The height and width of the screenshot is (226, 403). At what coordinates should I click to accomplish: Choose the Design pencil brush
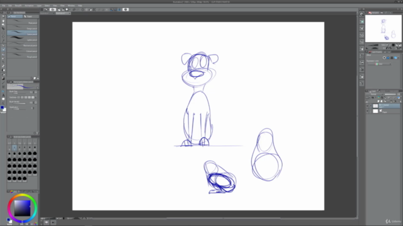pyautogui.click(x=22, y=27)
